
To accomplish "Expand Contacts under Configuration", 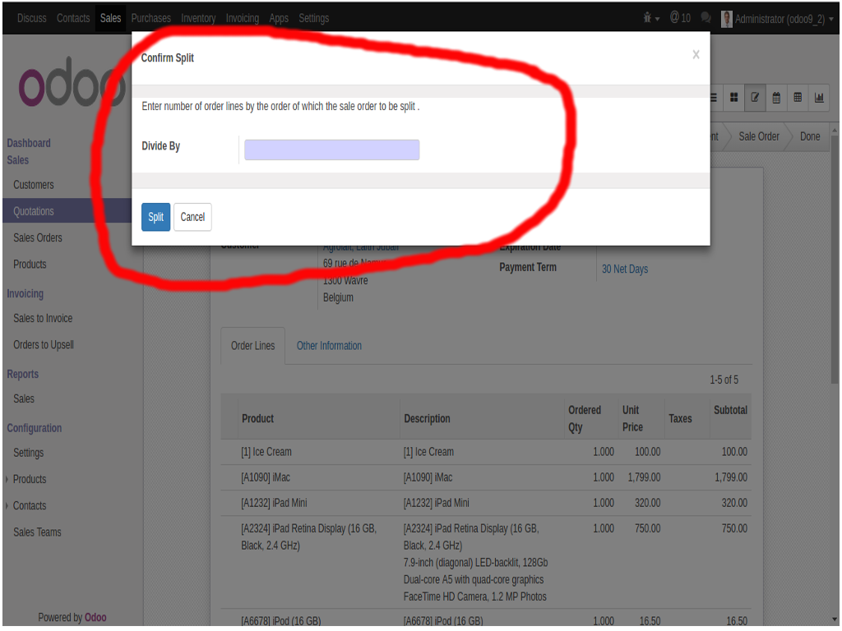I will (x=29, y=506).
